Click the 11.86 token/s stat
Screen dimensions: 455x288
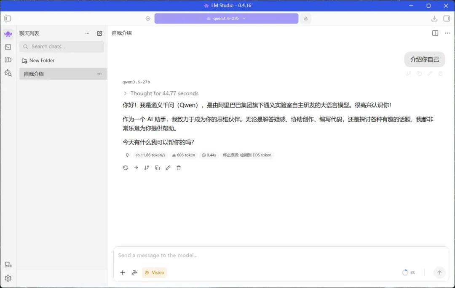[x=150, y=155]
